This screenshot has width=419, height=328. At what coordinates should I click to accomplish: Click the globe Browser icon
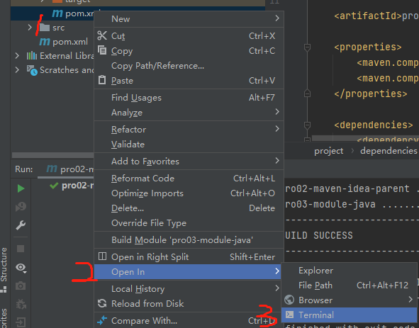289,300
